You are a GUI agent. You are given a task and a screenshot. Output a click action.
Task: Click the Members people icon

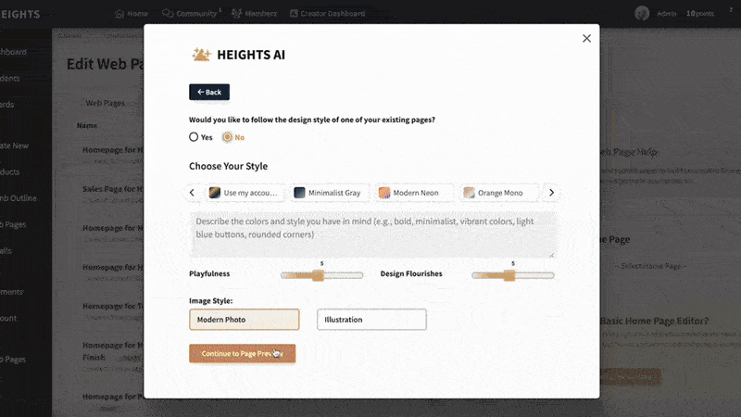pos(236,13)
